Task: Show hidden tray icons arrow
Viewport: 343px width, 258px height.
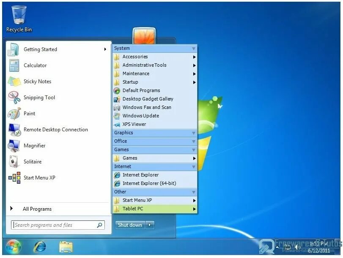Action: point(277,247)
